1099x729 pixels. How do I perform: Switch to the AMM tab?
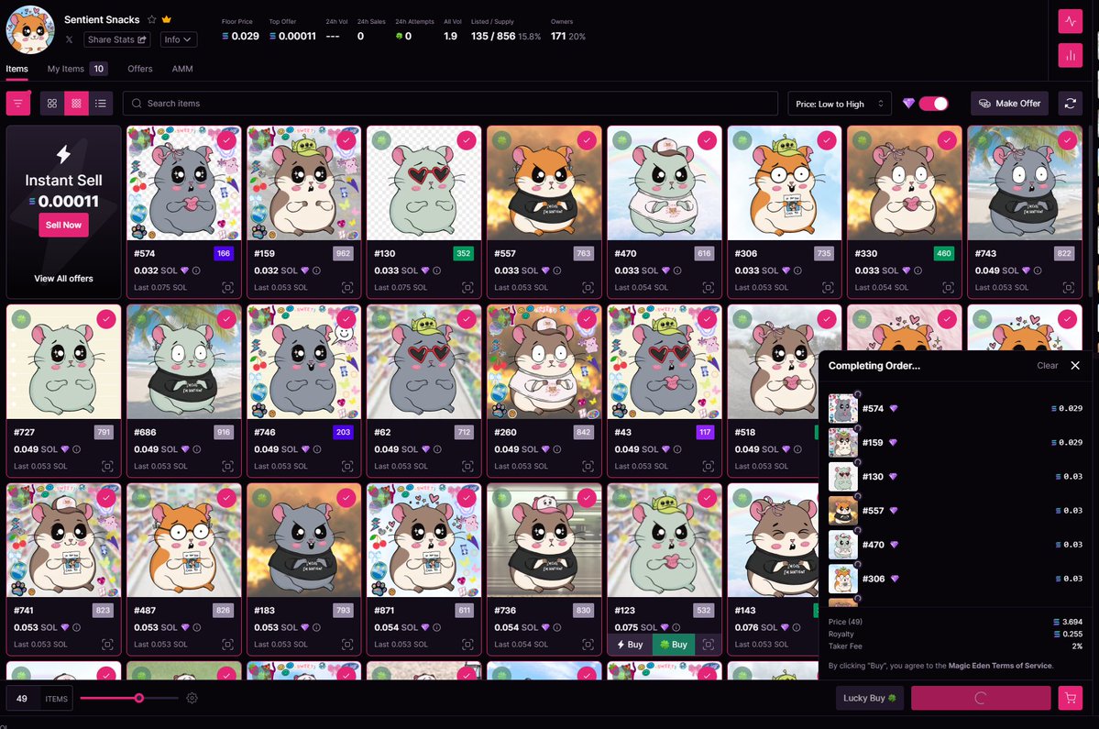pos(182,69)
